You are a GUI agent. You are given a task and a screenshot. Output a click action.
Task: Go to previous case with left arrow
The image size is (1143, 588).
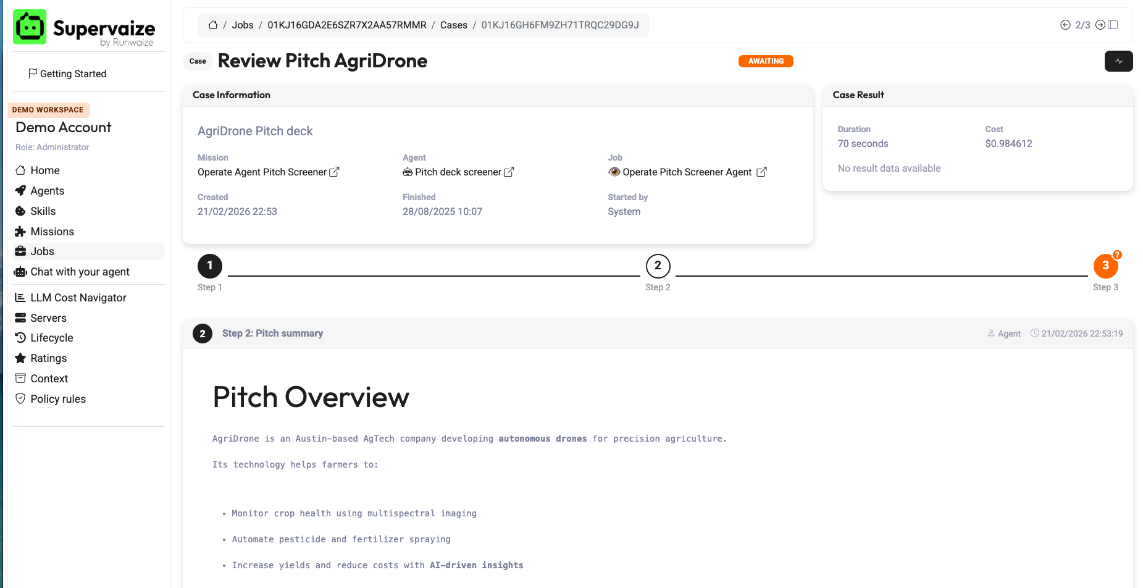click(1066, 25)
